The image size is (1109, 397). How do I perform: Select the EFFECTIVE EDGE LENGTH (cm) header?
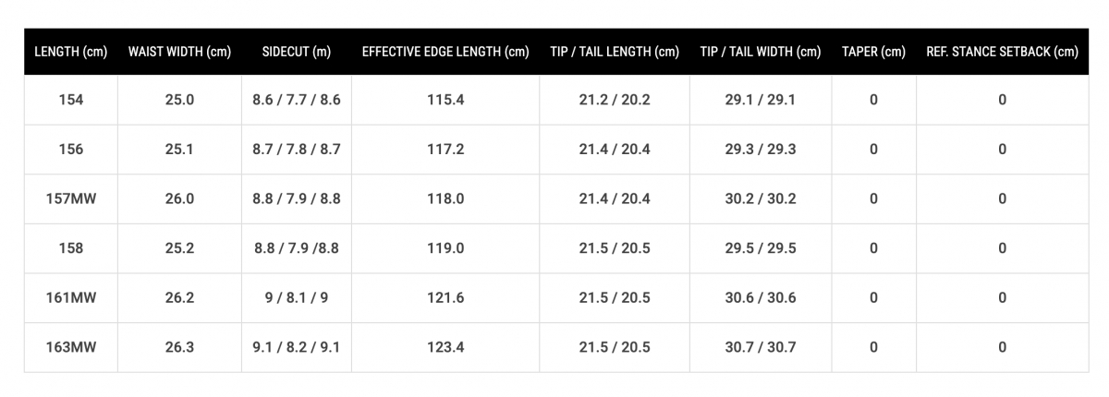click(x=445, y=52)
